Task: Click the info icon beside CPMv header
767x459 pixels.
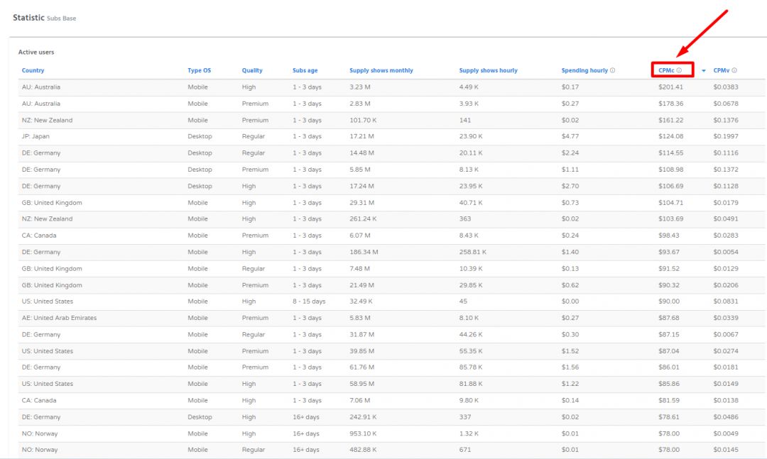Action: tap(734, 70)
